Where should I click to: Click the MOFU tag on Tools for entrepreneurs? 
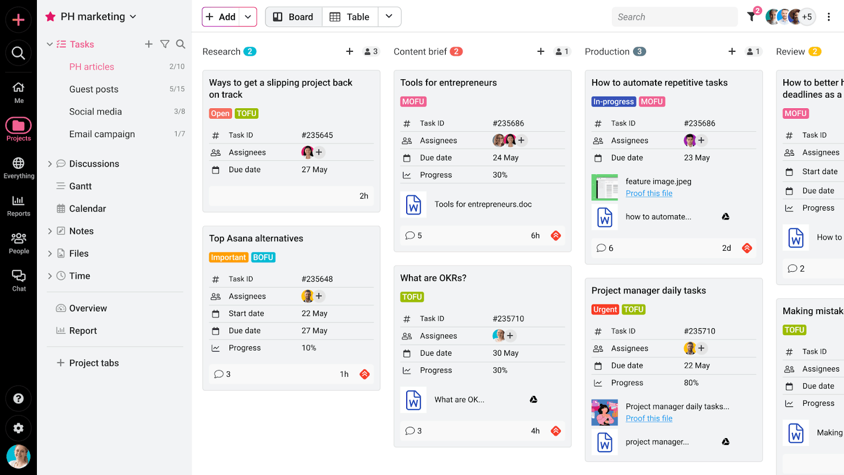click(413, 101)
